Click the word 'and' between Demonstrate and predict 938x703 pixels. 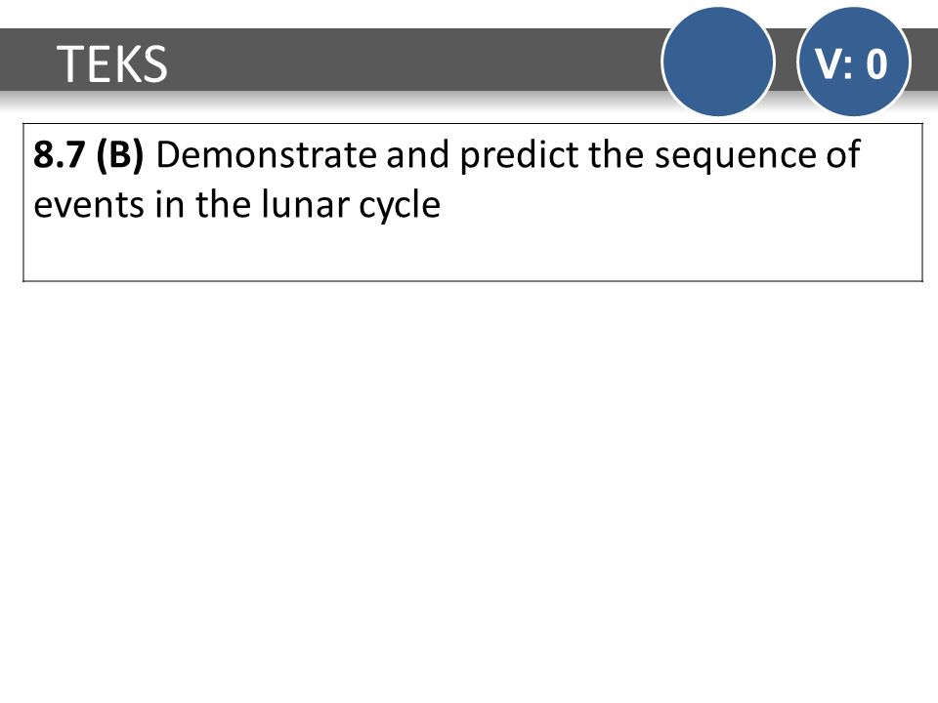tap(417, 154)
